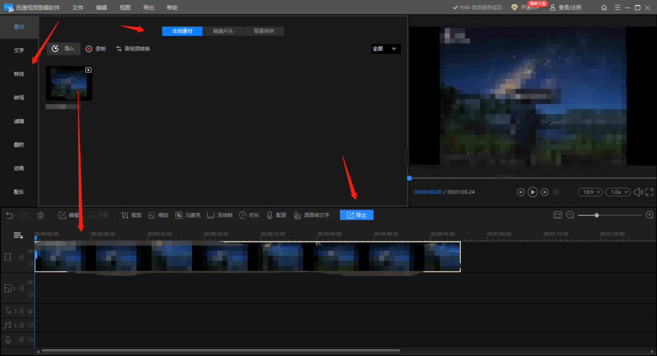Click the home icon in title bar

[x=604, y=8]
